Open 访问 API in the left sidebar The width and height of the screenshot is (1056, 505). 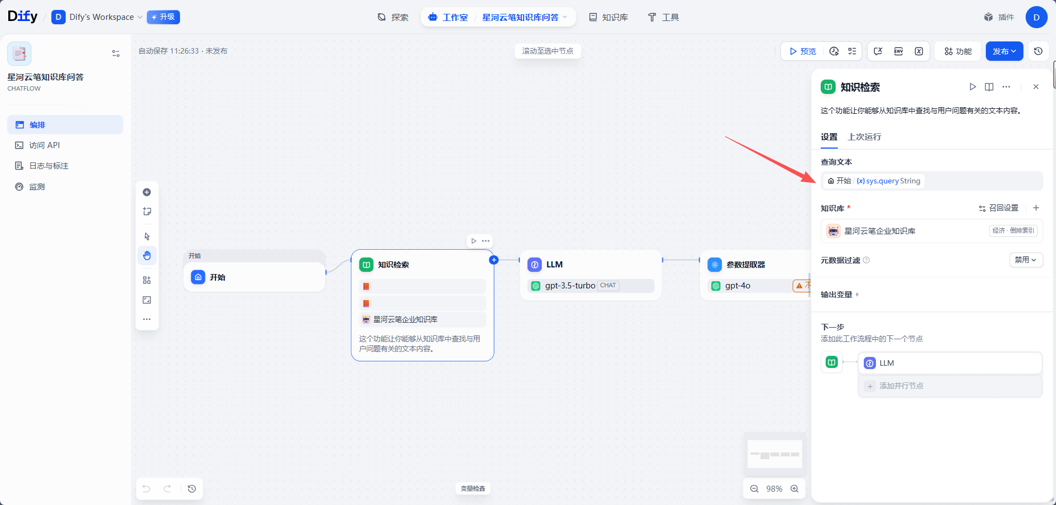(65, 145)
